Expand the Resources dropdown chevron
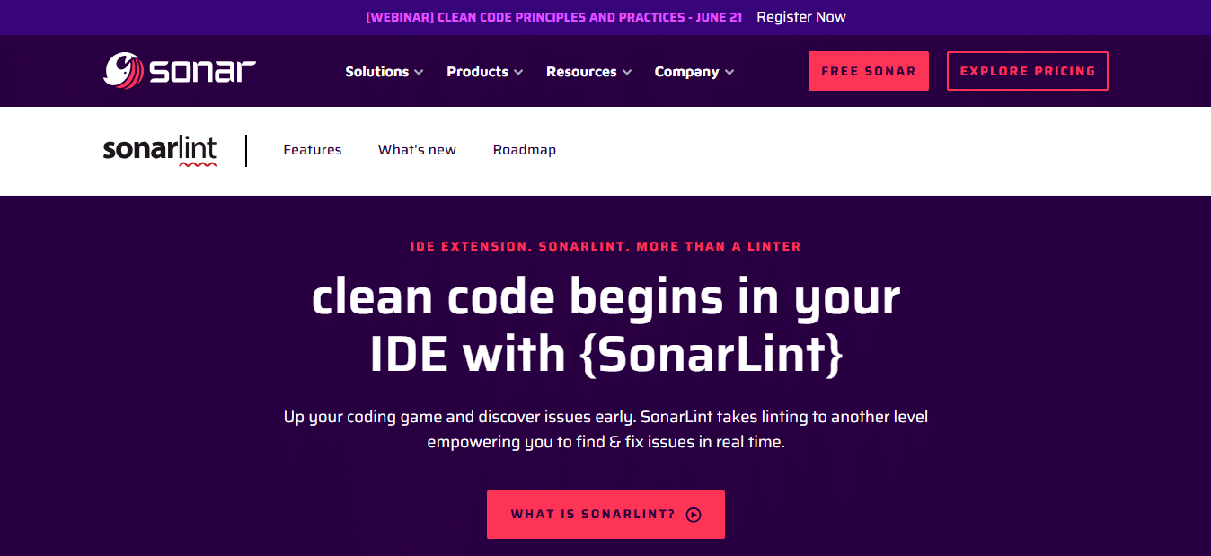The height and width of the screenshot is (556, 1211). point(627,72)
